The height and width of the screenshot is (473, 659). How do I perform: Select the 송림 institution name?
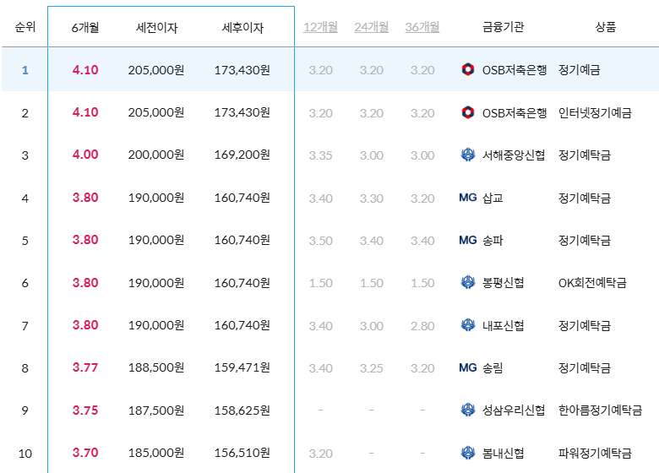[493, 368]
